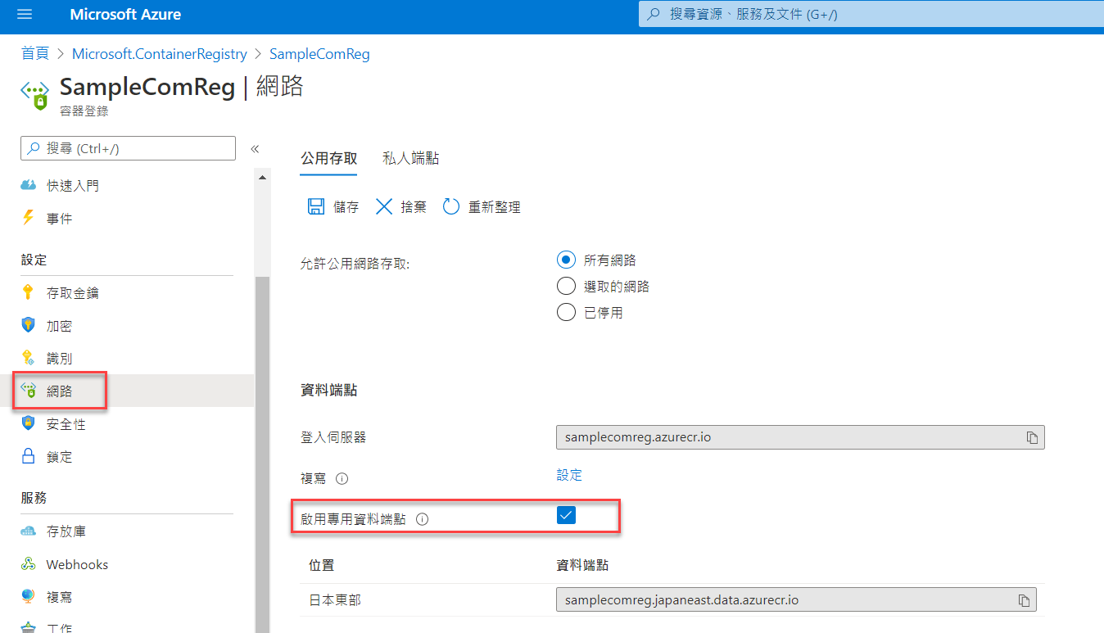Viewport: 1104px width, 633px height.
Task: Click the 捨棄 discard button
Action: point(400,207)
